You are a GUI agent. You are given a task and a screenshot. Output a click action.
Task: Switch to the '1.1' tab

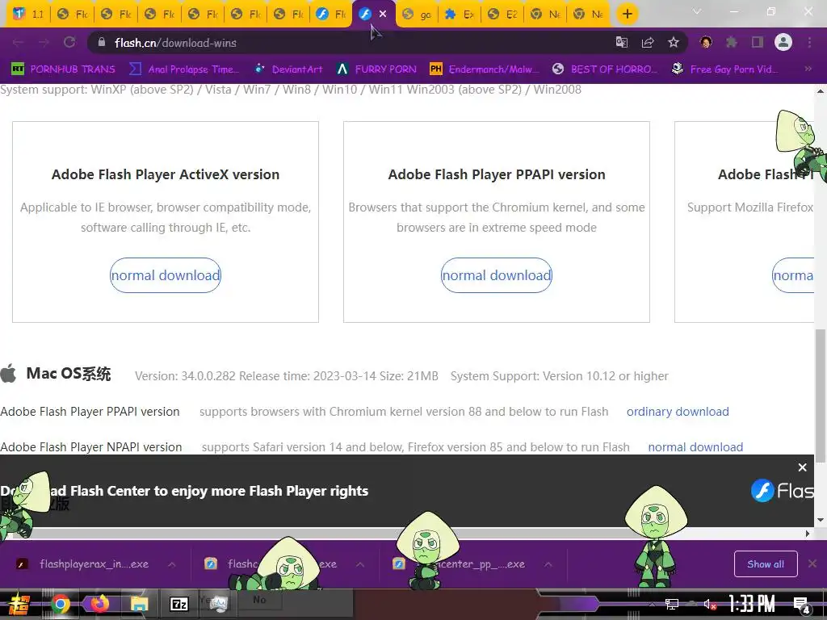28,15
